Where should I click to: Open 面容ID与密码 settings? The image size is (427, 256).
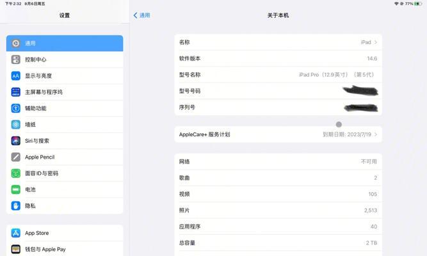tap(65, 173)
